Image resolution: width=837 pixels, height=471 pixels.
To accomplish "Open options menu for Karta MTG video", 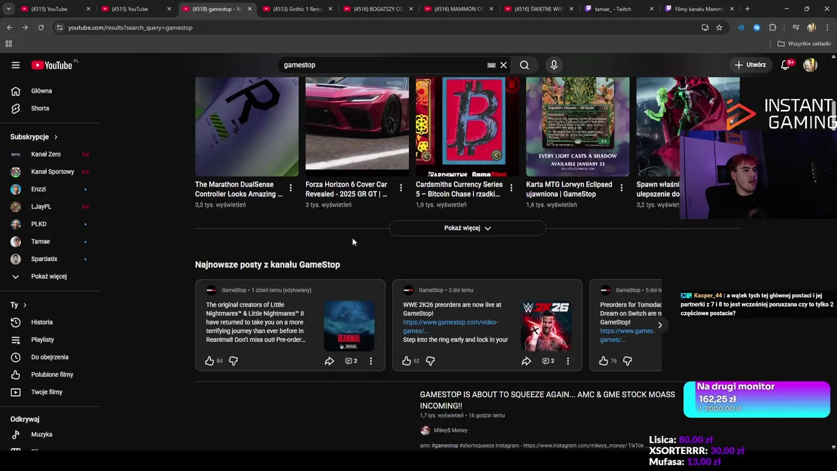I will coord(621,188).
